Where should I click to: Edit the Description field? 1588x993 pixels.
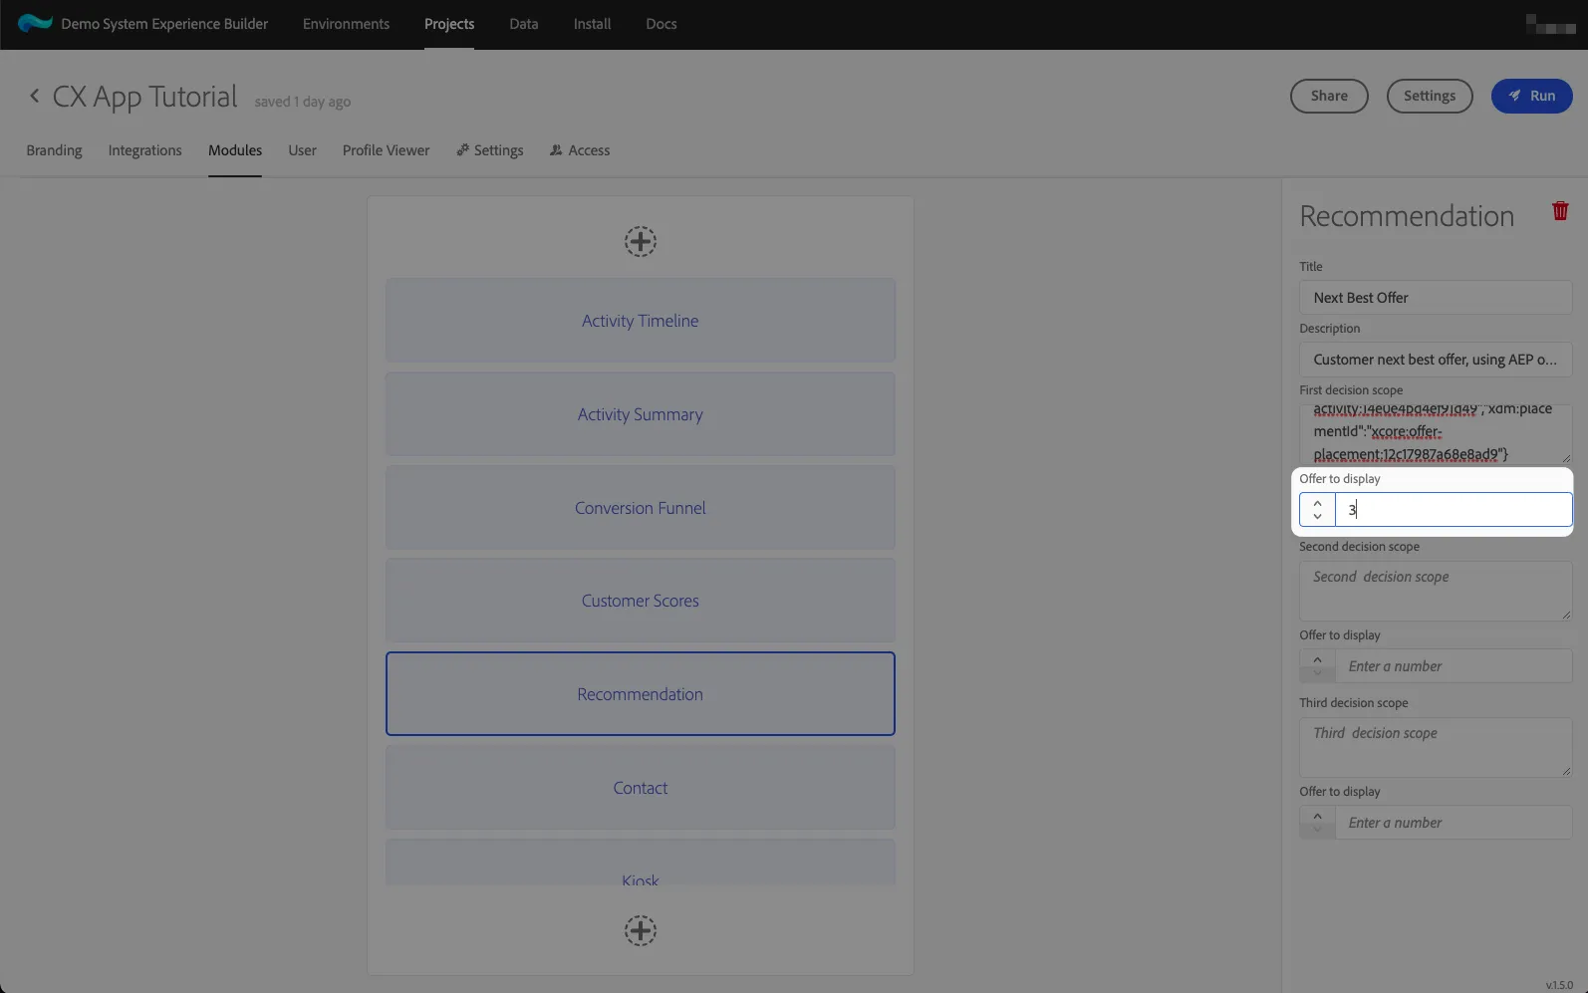(x=1436, y=360)
